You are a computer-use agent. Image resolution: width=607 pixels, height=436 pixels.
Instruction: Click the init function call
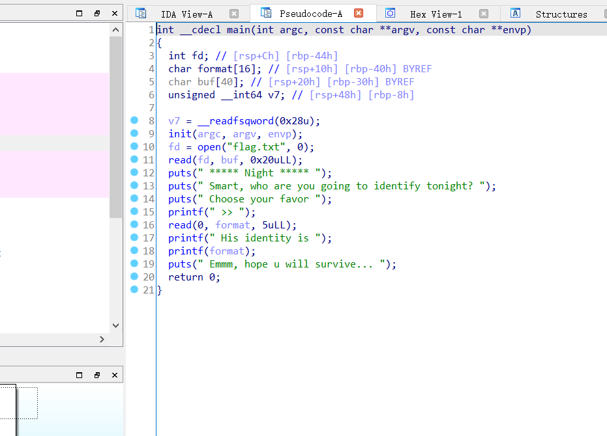(180, 134)
